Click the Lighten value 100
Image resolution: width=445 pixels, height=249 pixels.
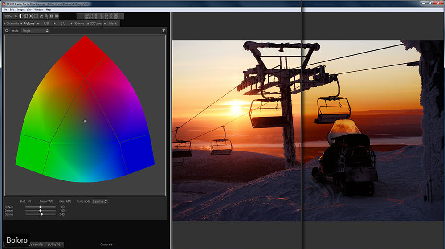click(x=62, y=207)
